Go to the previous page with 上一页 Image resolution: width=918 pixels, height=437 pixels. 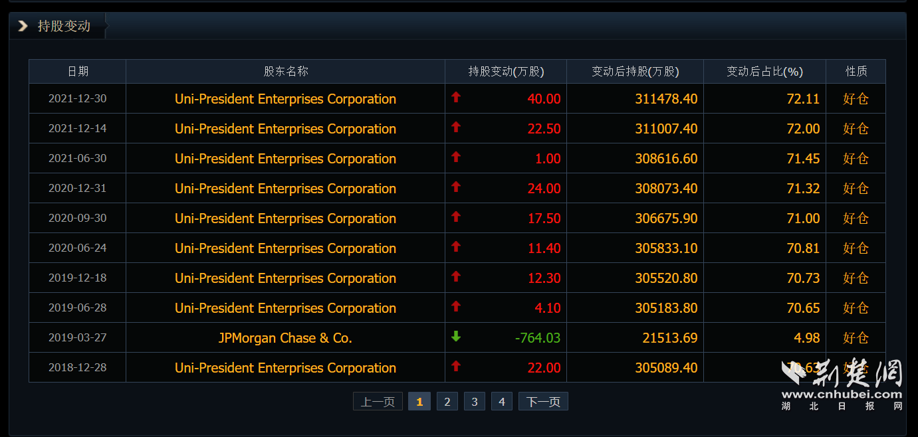point(378,402)
